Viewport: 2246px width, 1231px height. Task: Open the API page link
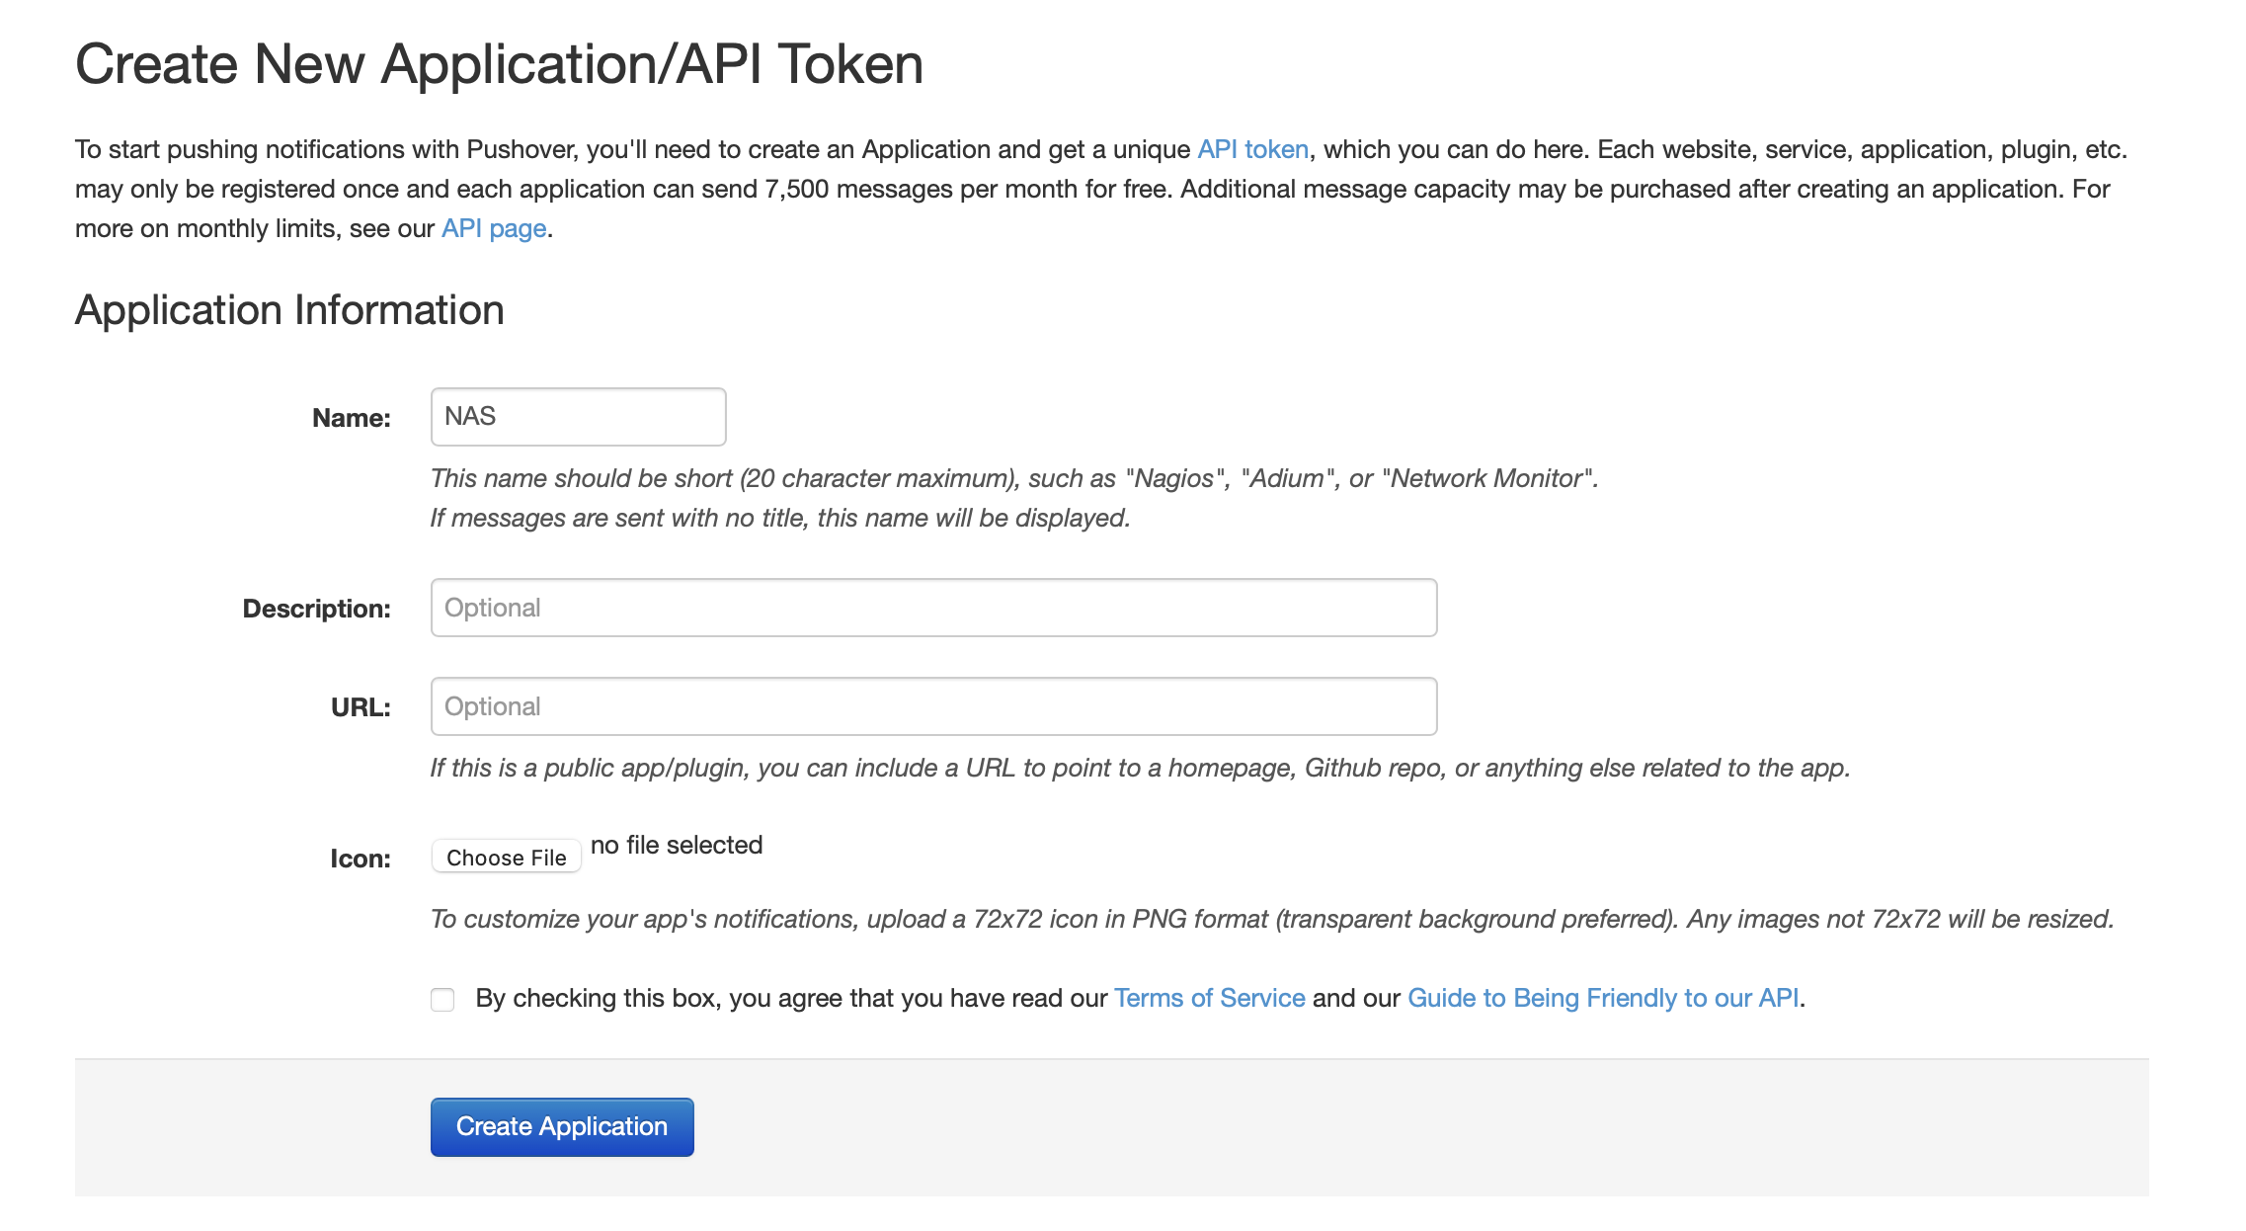click(x=494, y=228)
